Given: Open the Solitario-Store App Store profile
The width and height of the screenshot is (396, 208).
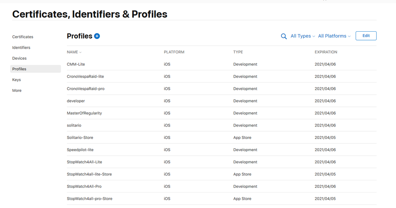Looking at the screenshot, I should click(221, 138).
